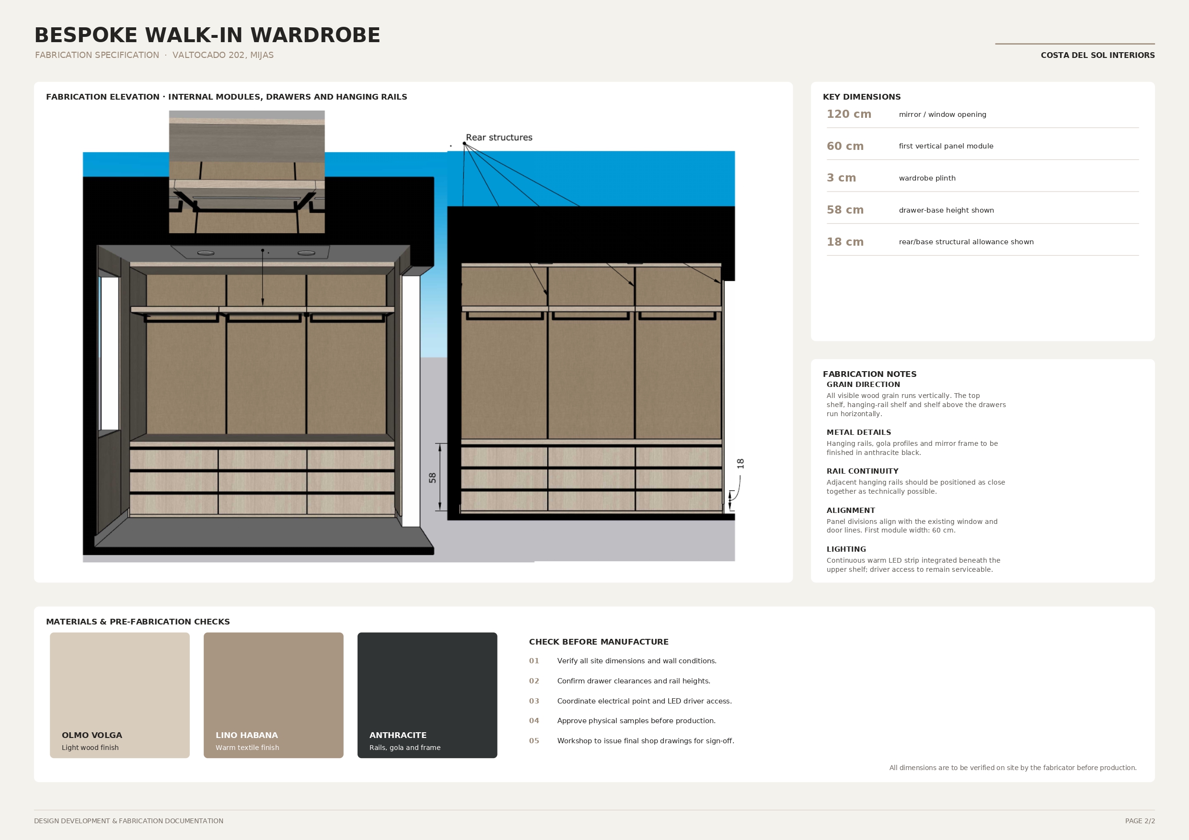Screen dimensions: 1189x840
Task: Click 'drawer-base height shown' label
Action: 946,210
